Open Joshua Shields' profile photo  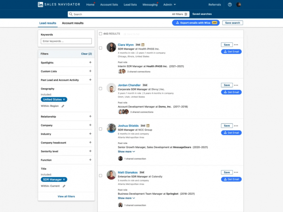(x=111, y=128)
